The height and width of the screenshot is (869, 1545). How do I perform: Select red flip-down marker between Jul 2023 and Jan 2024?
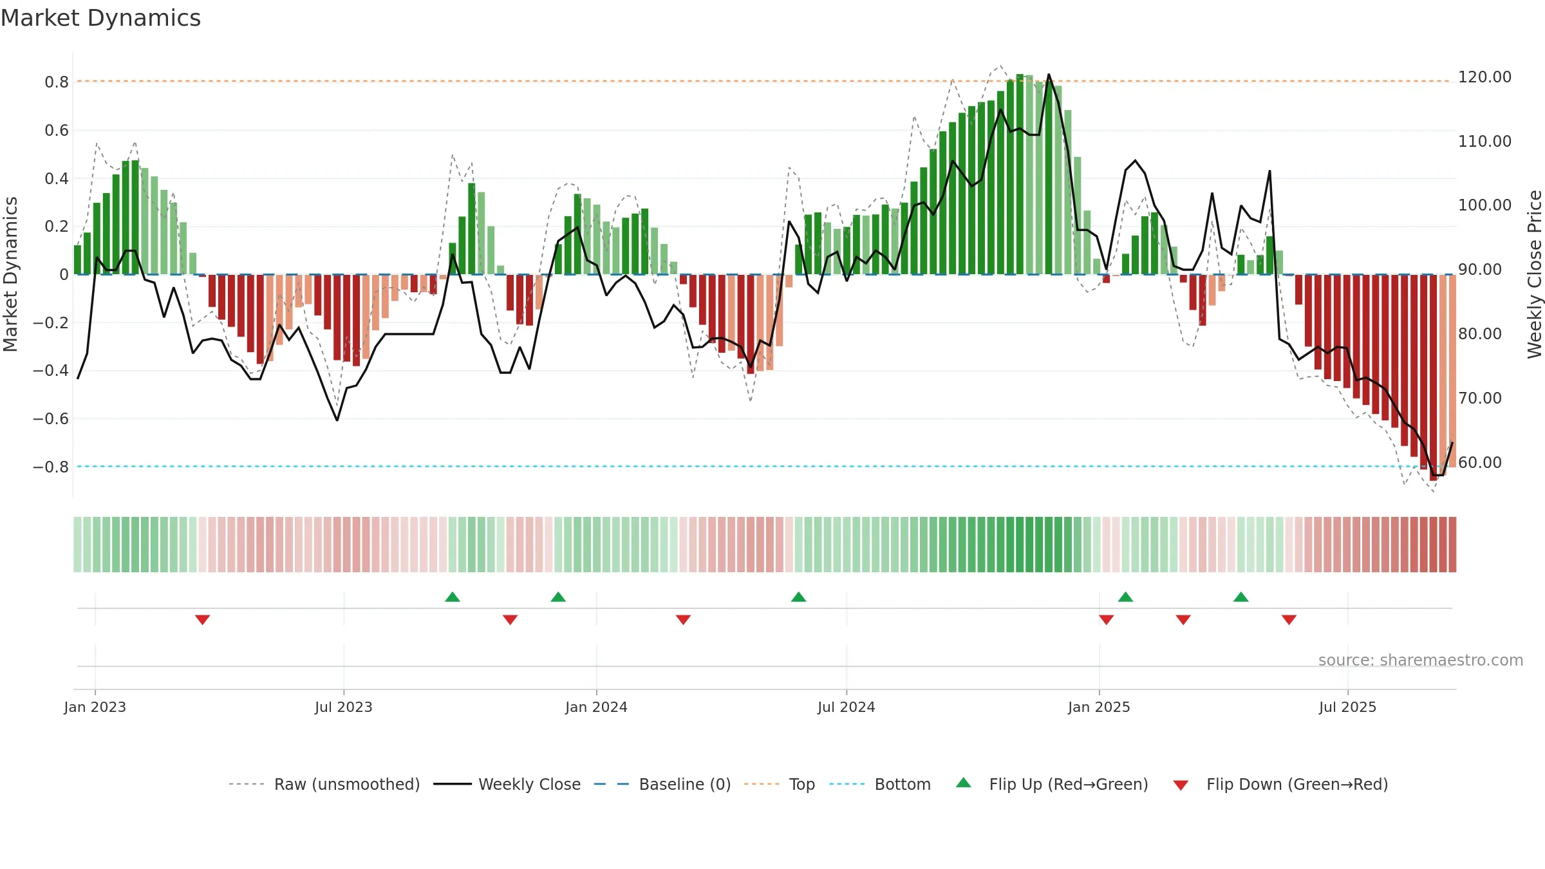coord(510,619)
